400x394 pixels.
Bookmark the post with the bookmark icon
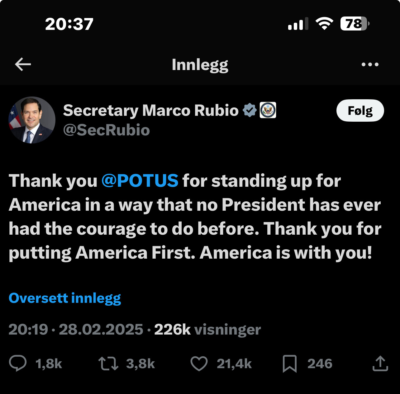(290, 364)
